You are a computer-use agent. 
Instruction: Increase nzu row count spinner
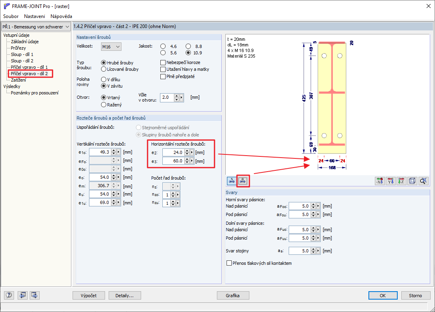(x=173, y=202)
